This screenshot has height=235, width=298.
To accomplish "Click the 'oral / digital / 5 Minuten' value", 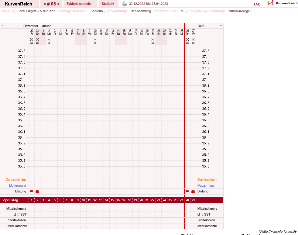I will [37, 11].
